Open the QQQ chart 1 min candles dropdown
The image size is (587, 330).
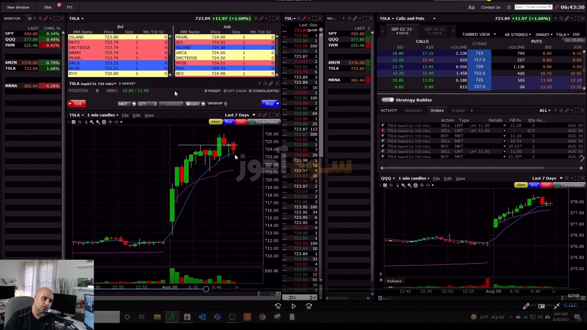click(415, 178)
